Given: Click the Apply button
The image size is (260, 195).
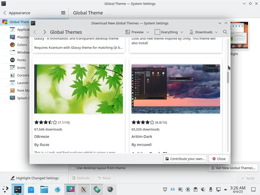Looking at the screenshot, I should click(x=248, y=178).
